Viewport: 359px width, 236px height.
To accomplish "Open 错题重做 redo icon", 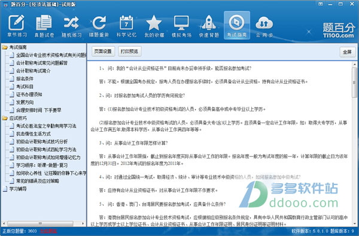I will pos(99,25).
